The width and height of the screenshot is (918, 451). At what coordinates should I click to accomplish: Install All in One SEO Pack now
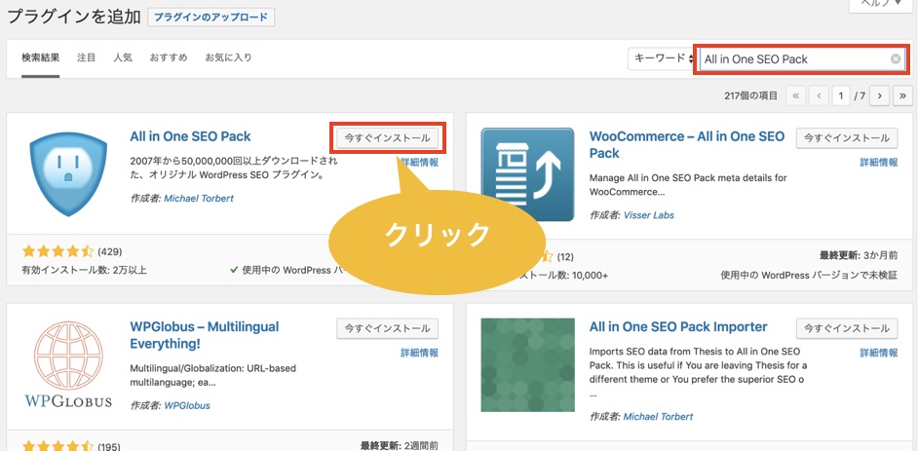click(388, 138)
